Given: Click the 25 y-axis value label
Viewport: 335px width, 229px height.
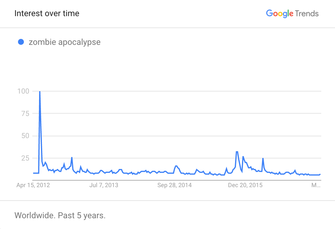Looking at the screenshot, I should tap(25, 158).
